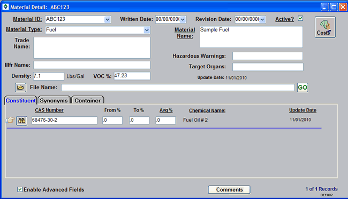
Task: Click the row update date 11/01/2010
Action: [x=300, y=120]
